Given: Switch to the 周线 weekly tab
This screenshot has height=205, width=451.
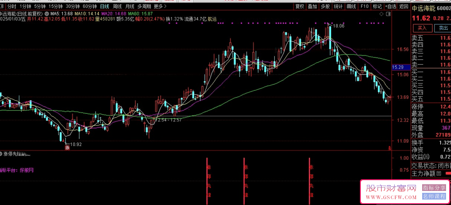Looking at the screenshot, I should click(x=117, y=6).
